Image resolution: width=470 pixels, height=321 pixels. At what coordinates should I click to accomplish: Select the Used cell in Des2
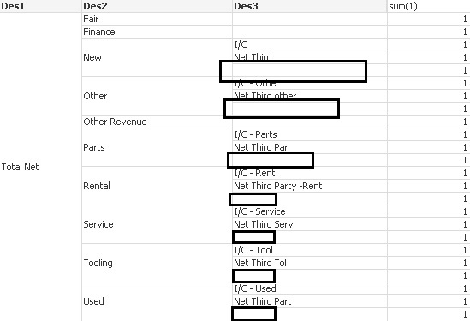[157, 301]
